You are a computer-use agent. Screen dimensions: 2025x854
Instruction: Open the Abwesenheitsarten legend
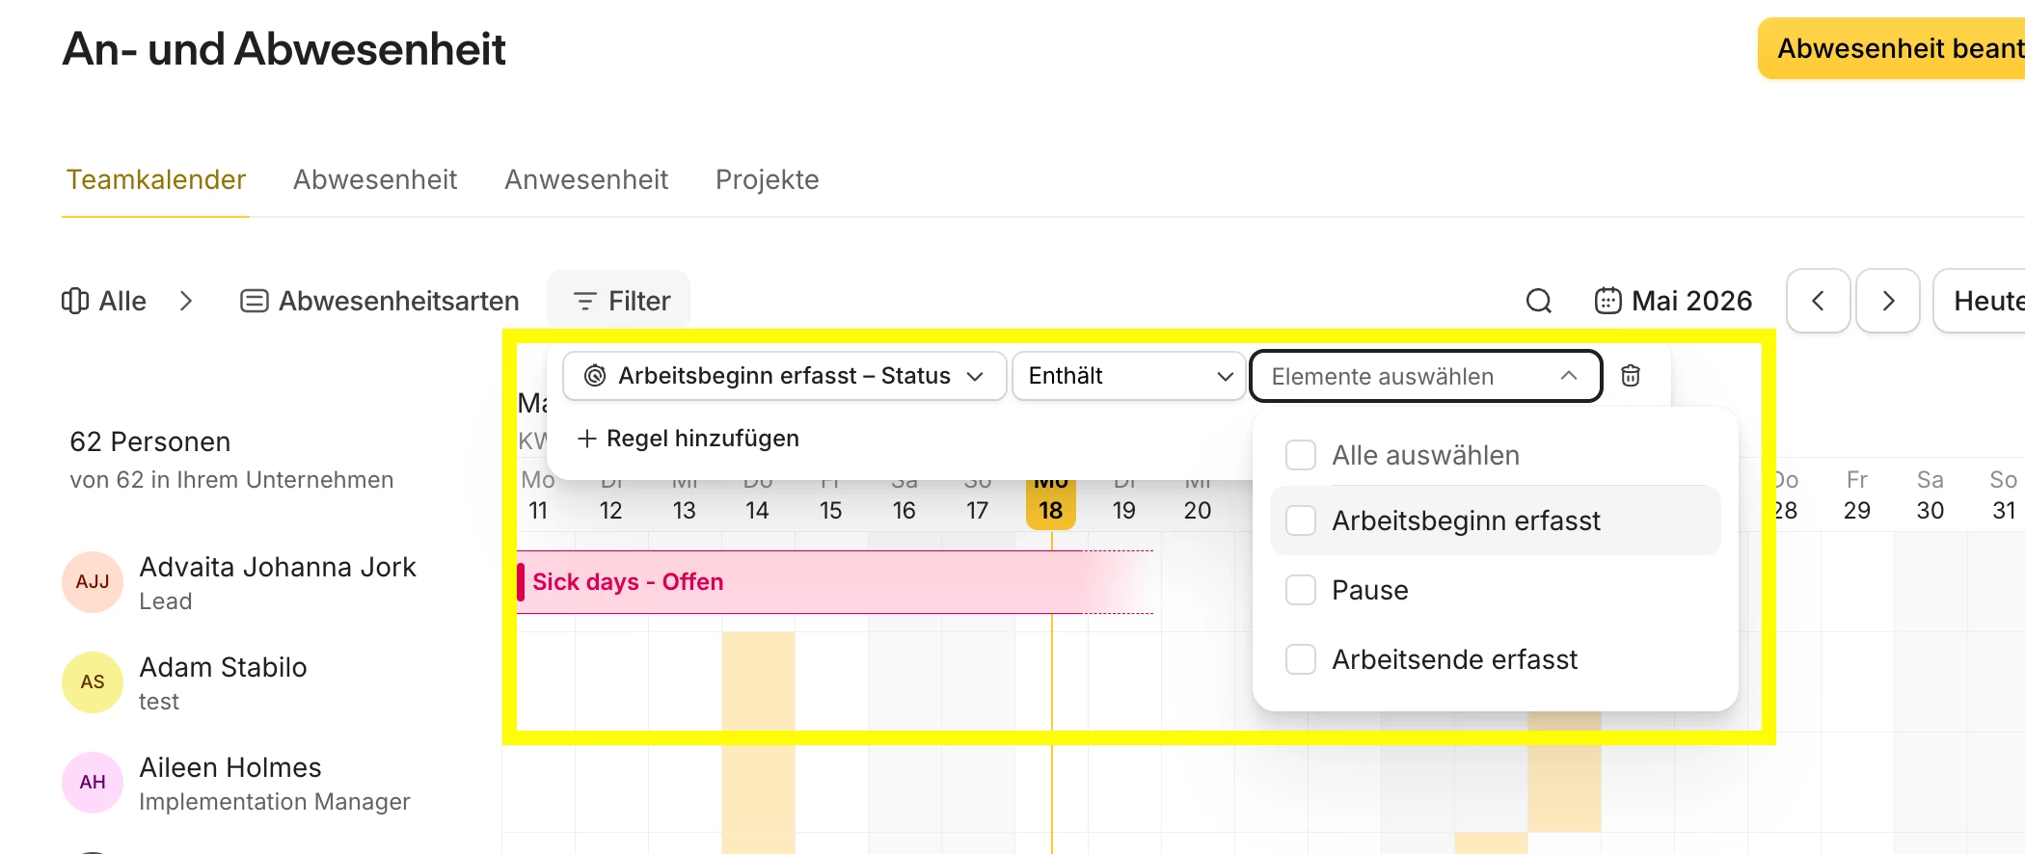pos(379,301)
